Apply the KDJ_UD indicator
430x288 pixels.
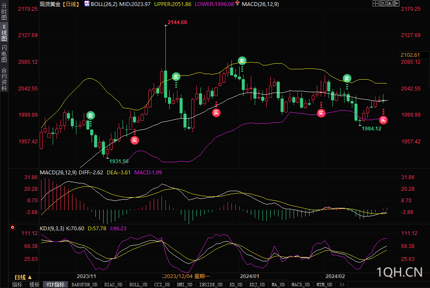coord(257,285)
